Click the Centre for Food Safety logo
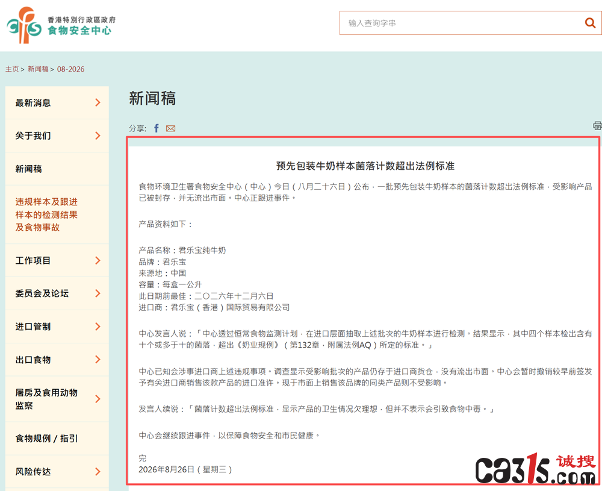This screenshot has width=602, height=491. coord(61,25)
